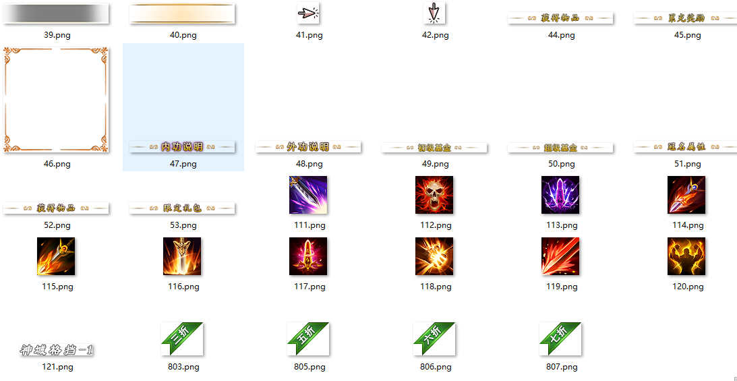Select the golden fist icon 118.png
The height and width of the screenshot is (381, 737).
tap(434, 256)
